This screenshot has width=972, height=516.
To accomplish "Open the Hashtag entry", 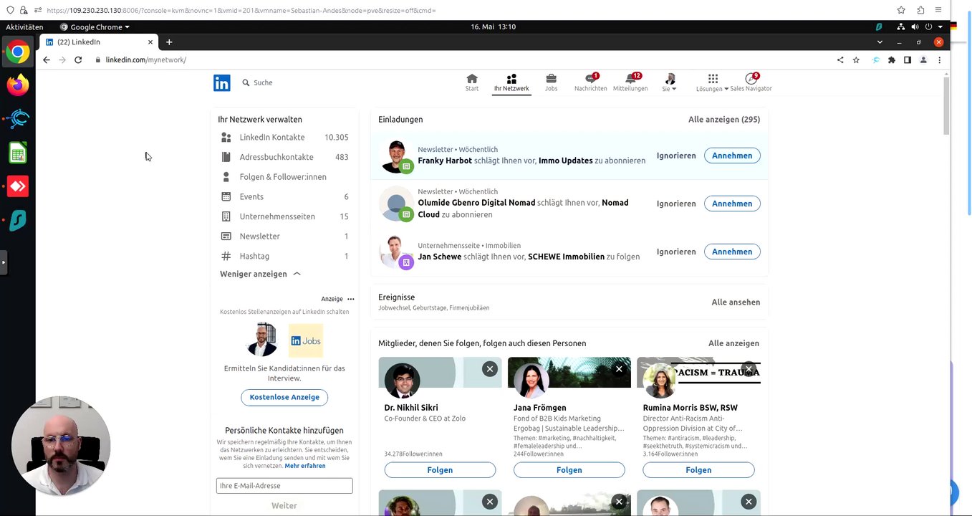I will pyautogui.click(x=284, y=256).
